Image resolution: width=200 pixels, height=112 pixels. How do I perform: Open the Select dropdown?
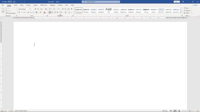click(x=187, y=13)
